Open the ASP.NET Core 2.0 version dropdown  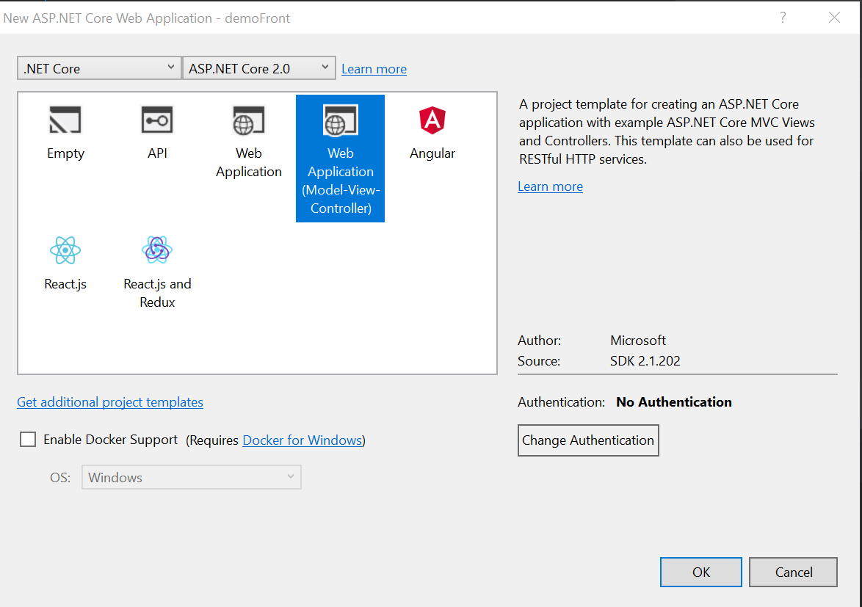(x=258, y=68)
